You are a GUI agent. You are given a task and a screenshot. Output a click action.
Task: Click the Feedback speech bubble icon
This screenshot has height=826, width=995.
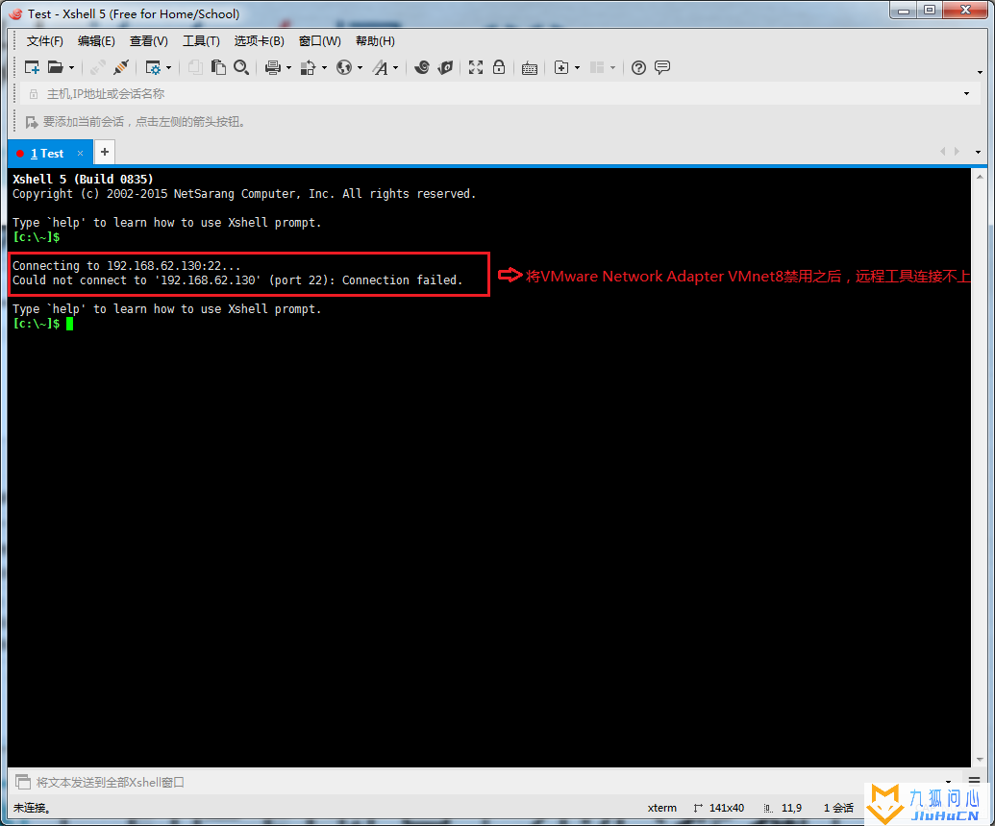click(x=661, y=67)
